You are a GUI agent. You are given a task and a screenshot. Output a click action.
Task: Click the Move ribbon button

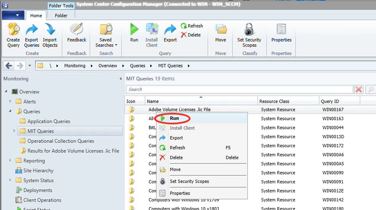(x=221, y=33)
